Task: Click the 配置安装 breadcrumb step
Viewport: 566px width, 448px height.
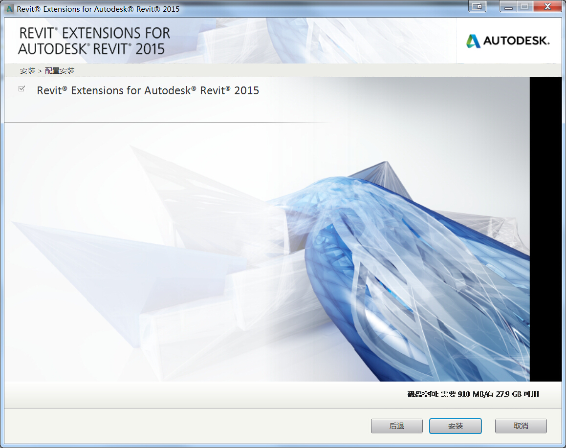Action: [60, 71]
